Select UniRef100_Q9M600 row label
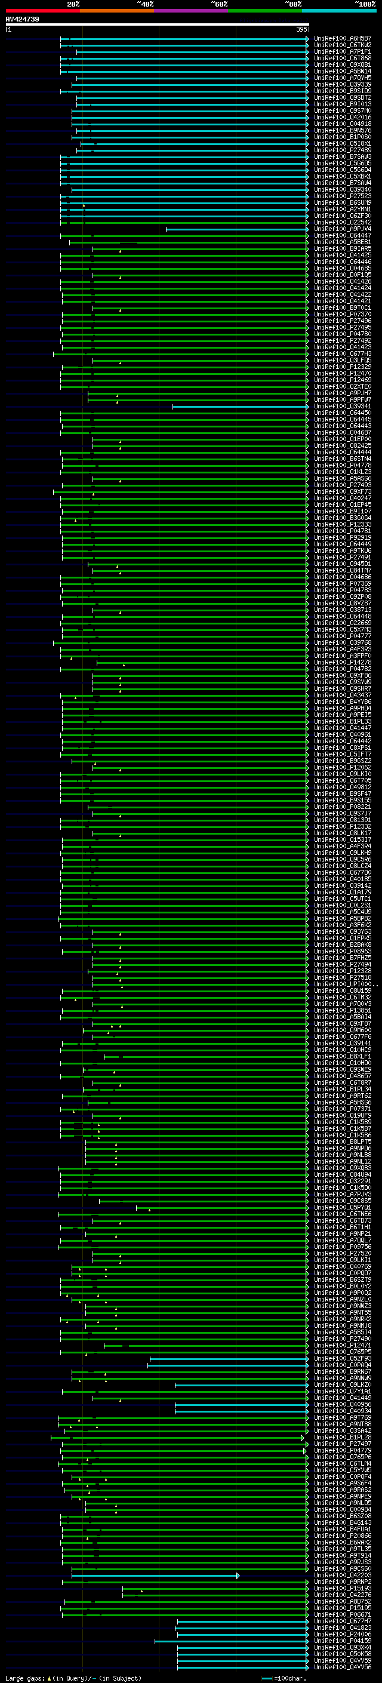Image resolution: width=382 pixels, height=1683 pixels. 342,1030
